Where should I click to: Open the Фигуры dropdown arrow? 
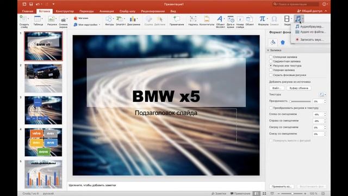[x=114, y=19]
